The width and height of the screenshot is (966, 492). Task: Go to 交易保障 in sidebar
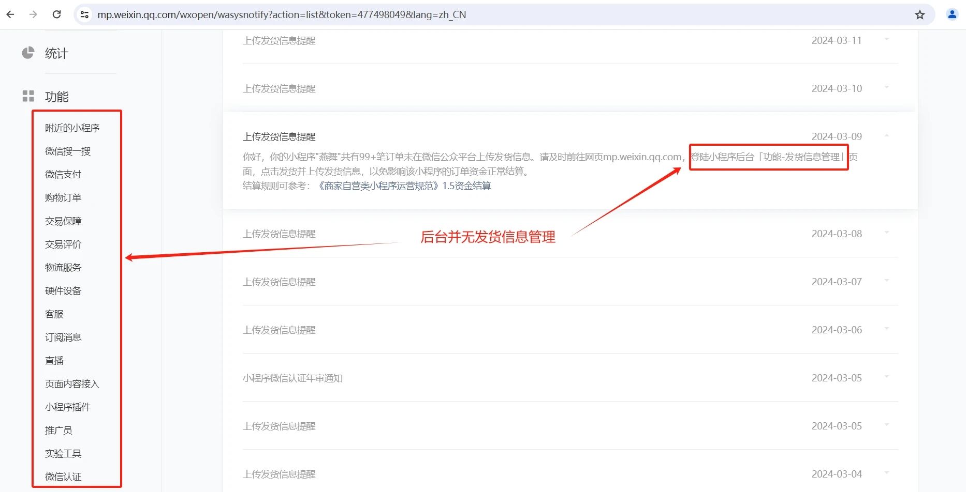tap(63, 221)
